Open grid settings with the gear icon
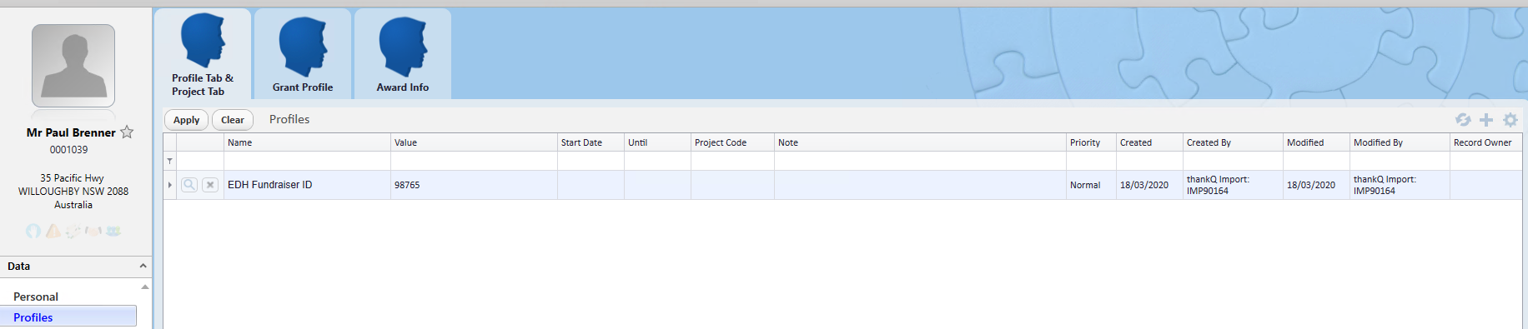 tap(1510, 120)
